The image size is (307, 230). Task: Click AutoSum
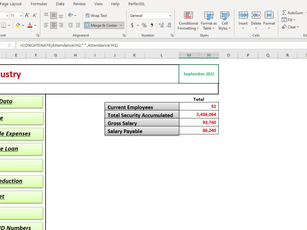click(292, 13)
